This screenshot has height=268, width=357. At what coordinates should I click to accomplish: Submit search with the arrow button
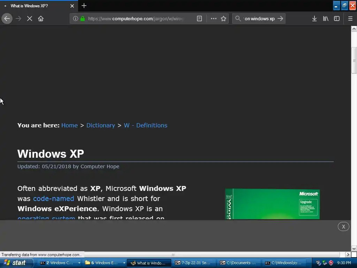click(280, 18)
